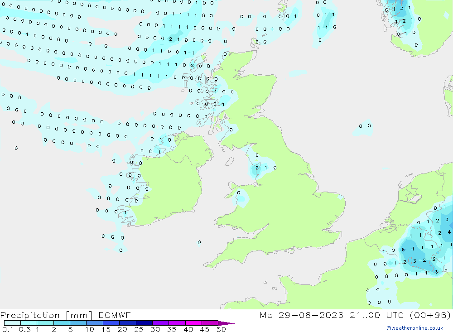Click the legend label '0.1'

8,329
